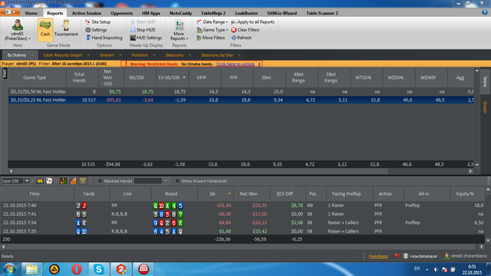Click Stop HUD

[x=142, y=29]
